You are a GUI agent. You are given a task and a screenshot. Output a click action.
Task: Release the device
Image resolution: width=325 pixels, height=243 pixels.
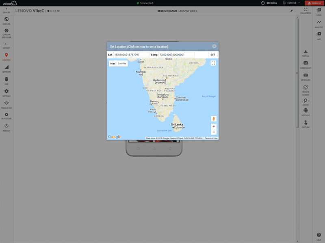pyautogui.click(x=314, y=3)
